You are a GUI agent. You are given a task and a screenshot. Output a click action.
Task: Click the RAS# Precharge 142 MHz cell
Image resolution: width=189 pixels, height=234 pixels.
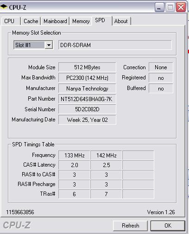click(x=106, y=185)
